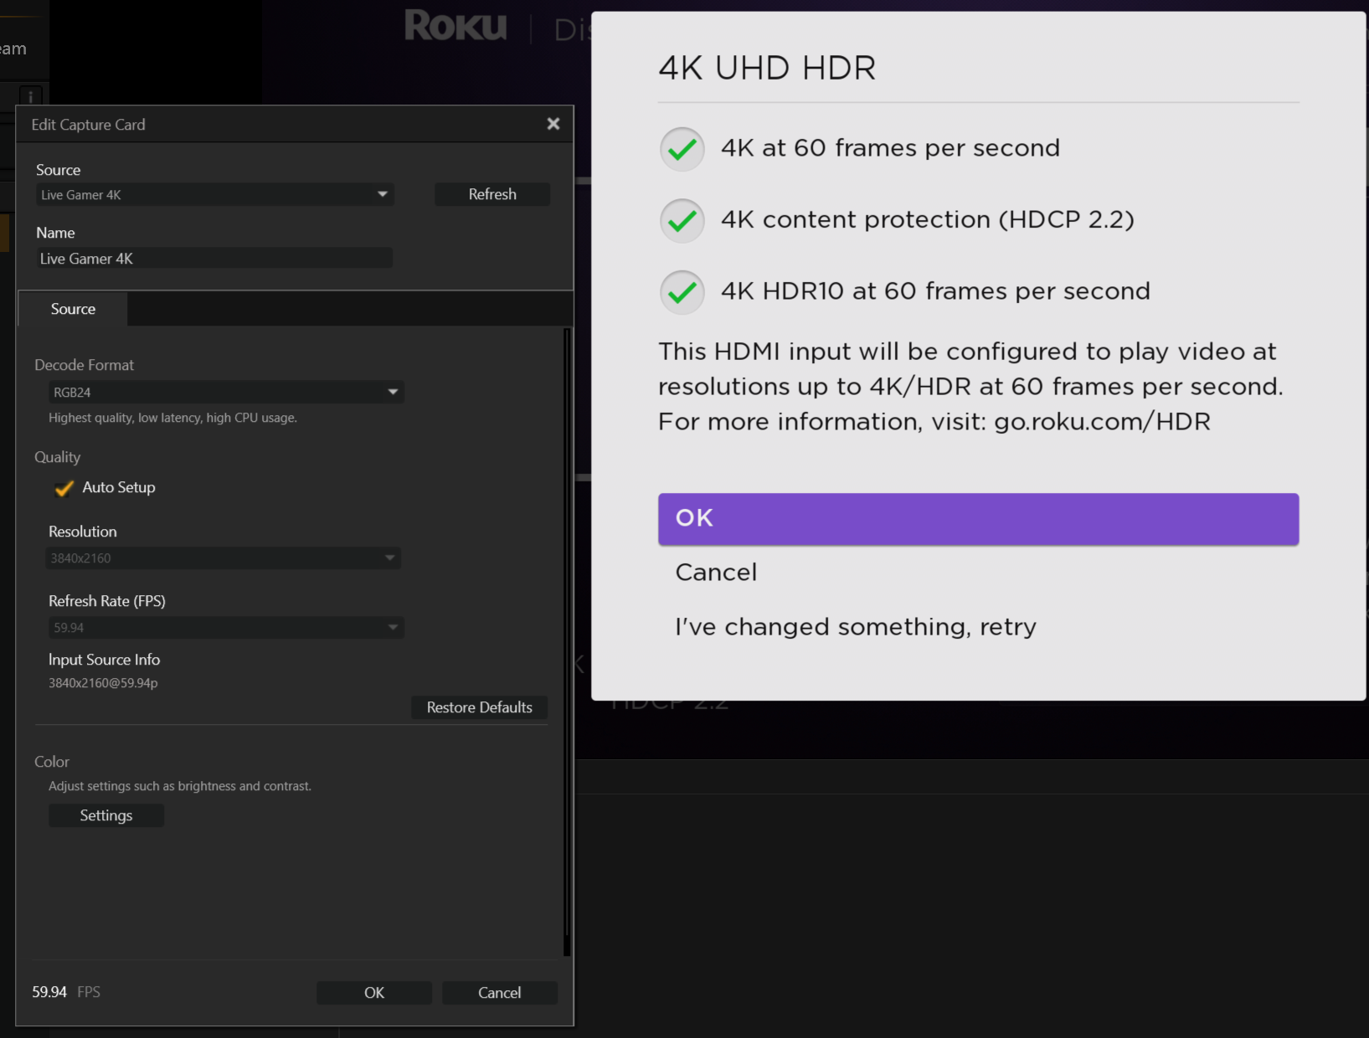Confirm with OK in Edit Capture Card

click(x=374, y=993)
